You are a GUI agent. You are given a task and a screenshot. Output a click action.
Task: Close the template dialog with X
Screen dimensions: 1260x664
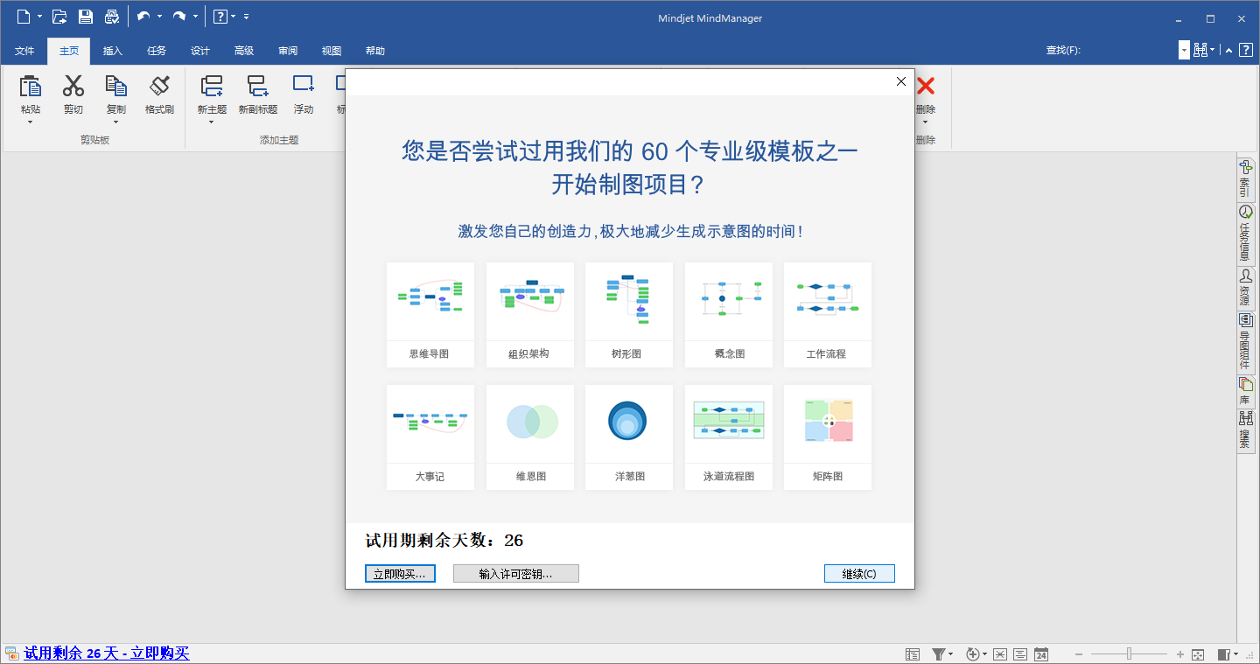pyautogui.click(x=901, y=81)
